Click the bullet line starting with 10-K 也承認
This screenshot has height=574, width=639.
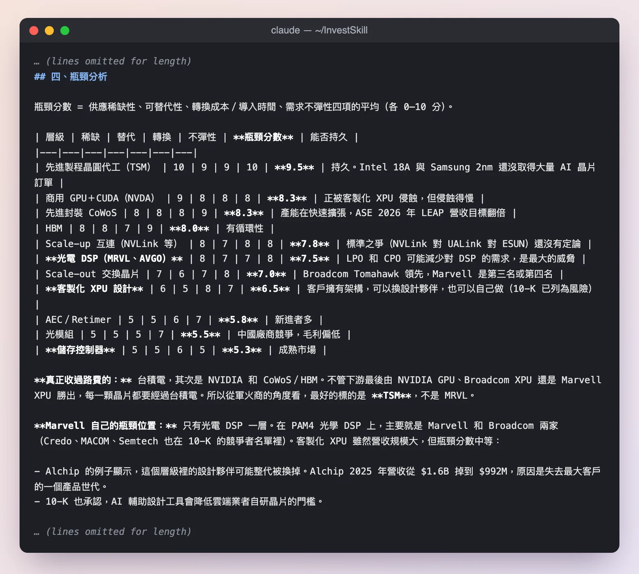click(x=178, y=501)
